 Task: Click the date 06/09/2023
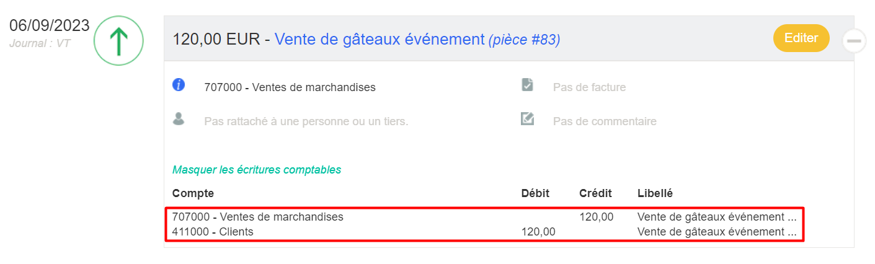50,26
